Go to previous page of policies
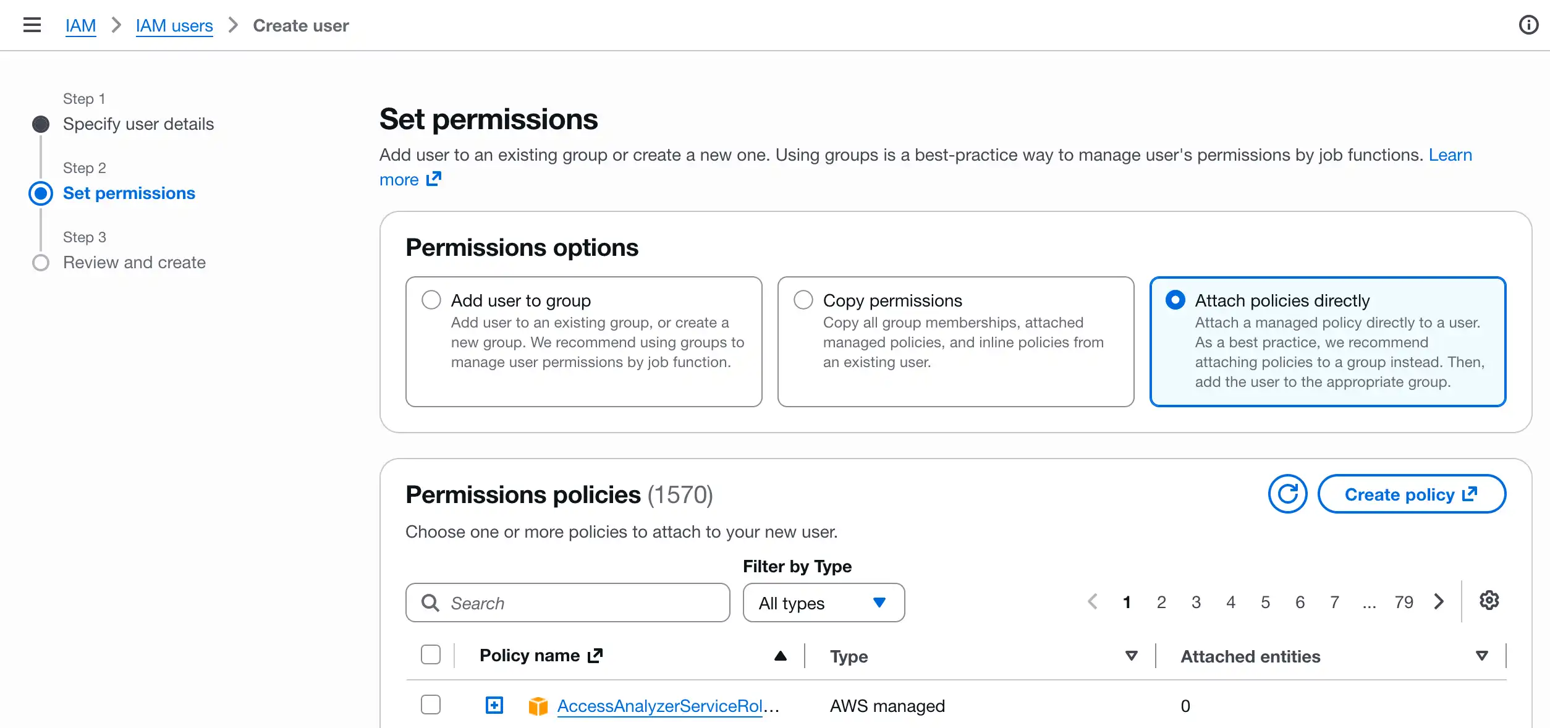 pyautogui.click(x=1093, y=602)
